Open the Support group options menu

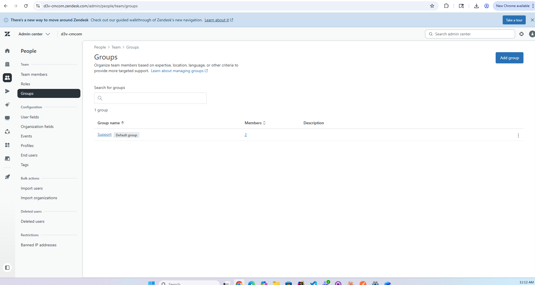point(518,135)
